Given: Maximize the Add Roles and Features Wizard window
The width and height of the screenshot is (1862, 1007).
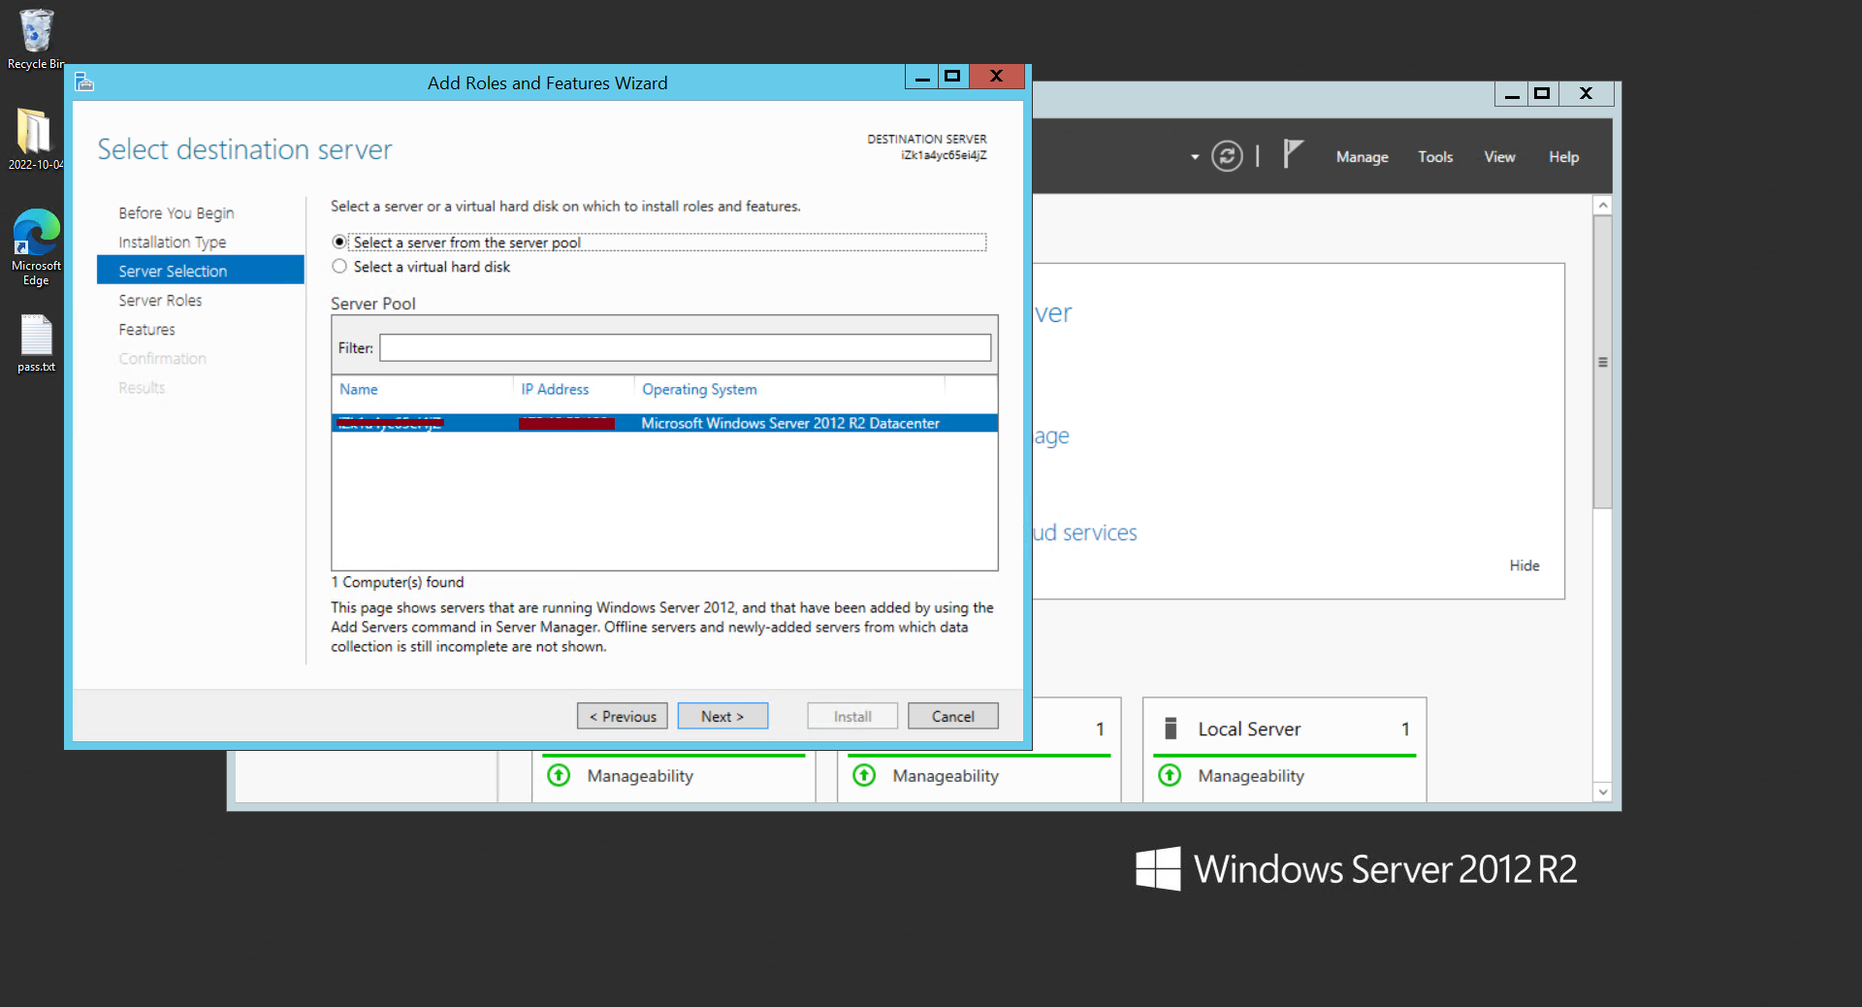Looking at the screenshot, I should click(952, 76).
